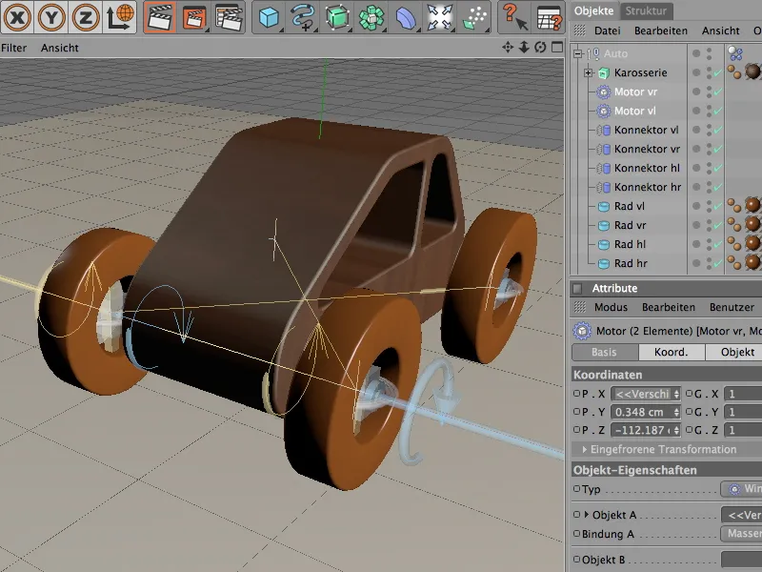Select the Koord. attribute tab button
Screen dimensions: 762x572
672,352
